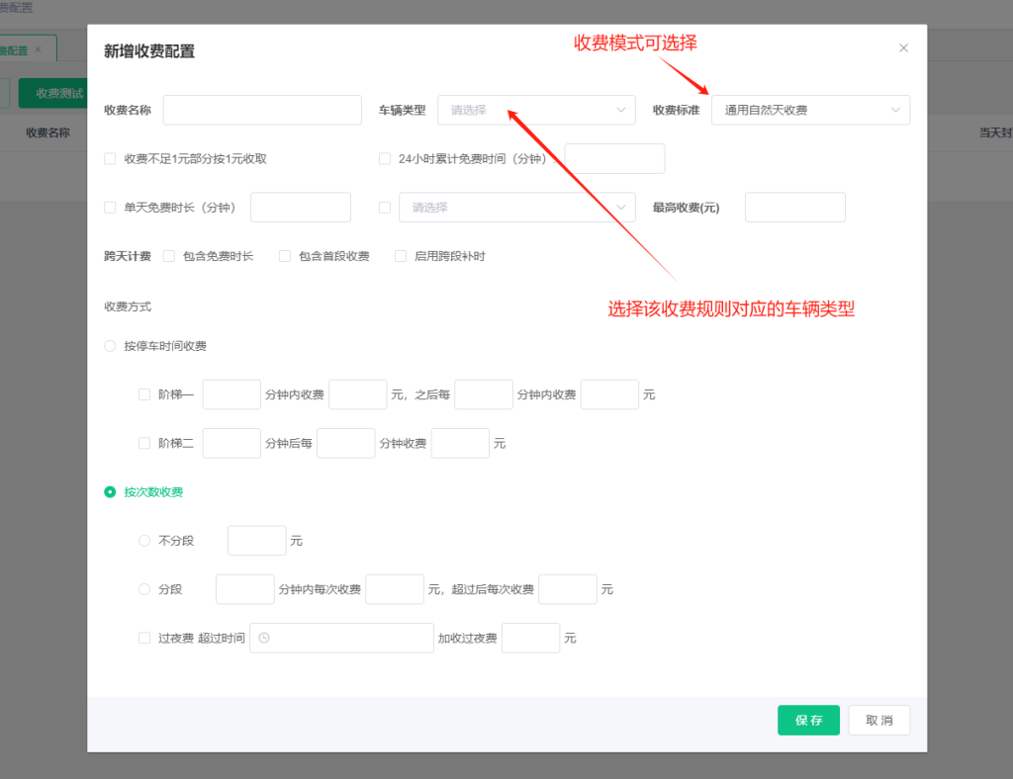The width and height of the screenshot is (1013, 779).
Task: Enable 收费不足1元部分按1元收取 checkbox
Action: [x=110, y=158]
